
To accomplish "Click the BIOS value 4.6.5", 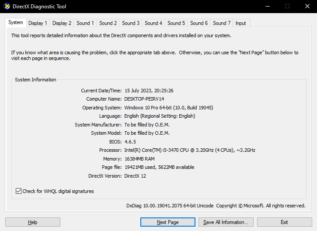I will 130,142.
